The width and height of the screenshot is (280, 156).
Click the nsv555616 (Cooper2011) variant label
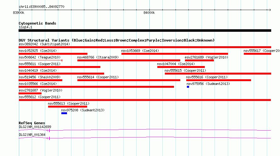(x=207, y=77)
